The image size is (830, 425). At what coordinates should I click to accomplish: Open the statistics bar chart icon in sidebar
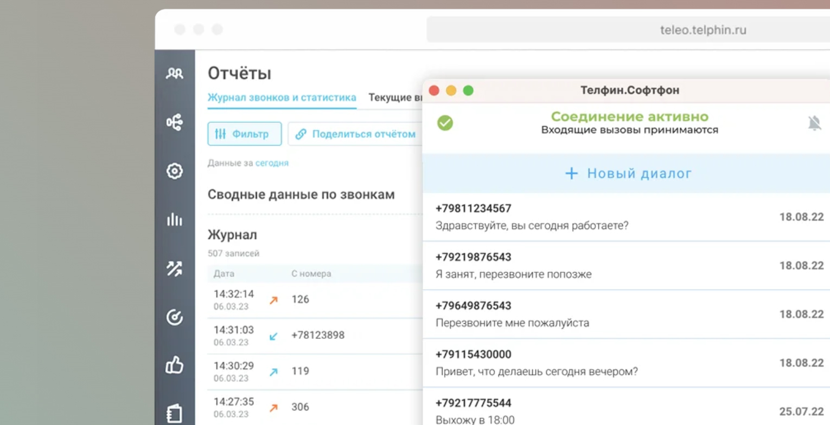[174, 219]
